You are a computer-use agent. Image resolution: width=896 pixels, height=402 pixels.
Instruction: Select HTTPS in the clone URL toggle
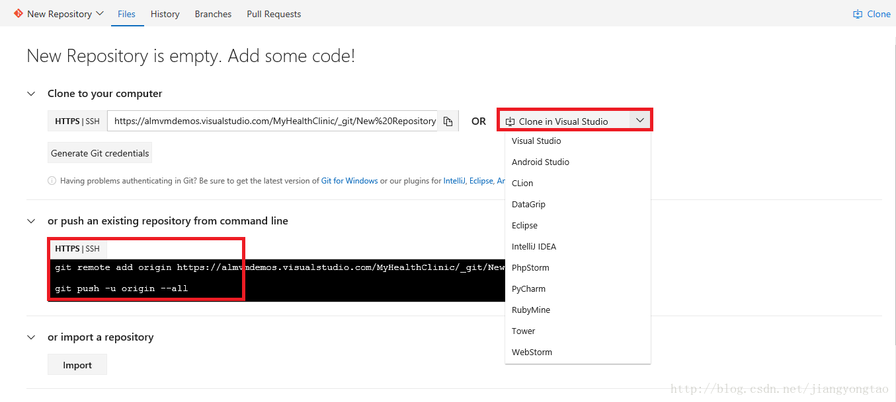click(x=67, y=121)
